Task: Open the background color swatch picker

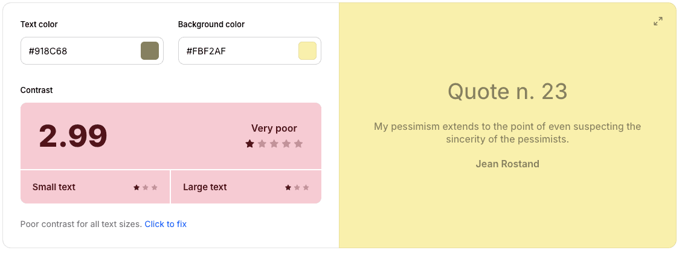Action: pyautogui.click(x=307, y=51)
